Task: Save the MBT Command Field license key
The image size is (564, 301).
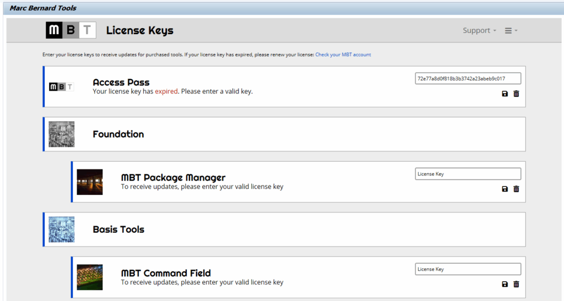Action: 505,284
